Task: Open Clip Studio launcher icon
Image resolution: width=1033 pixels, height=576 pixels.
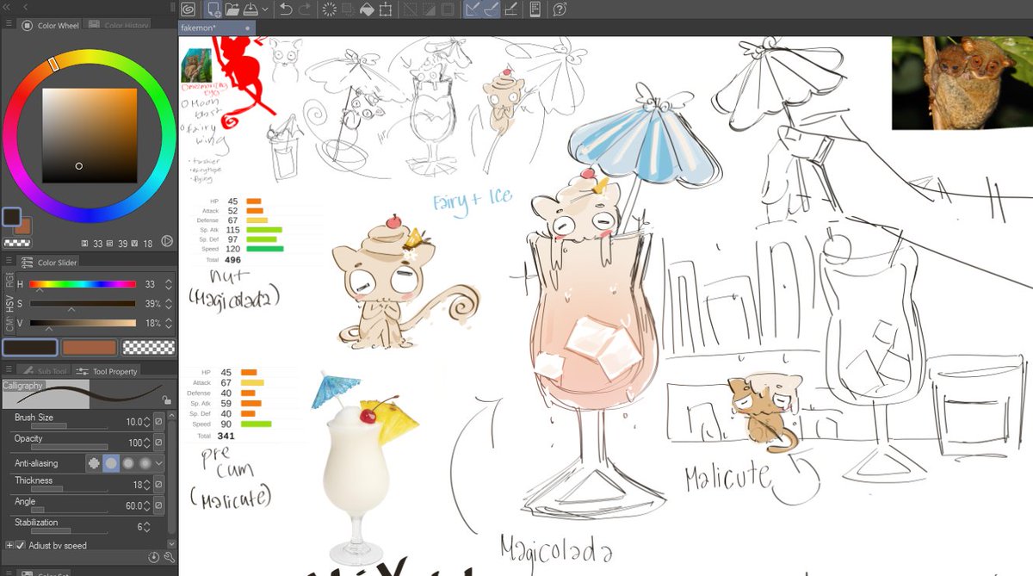Action: point(189,9)
